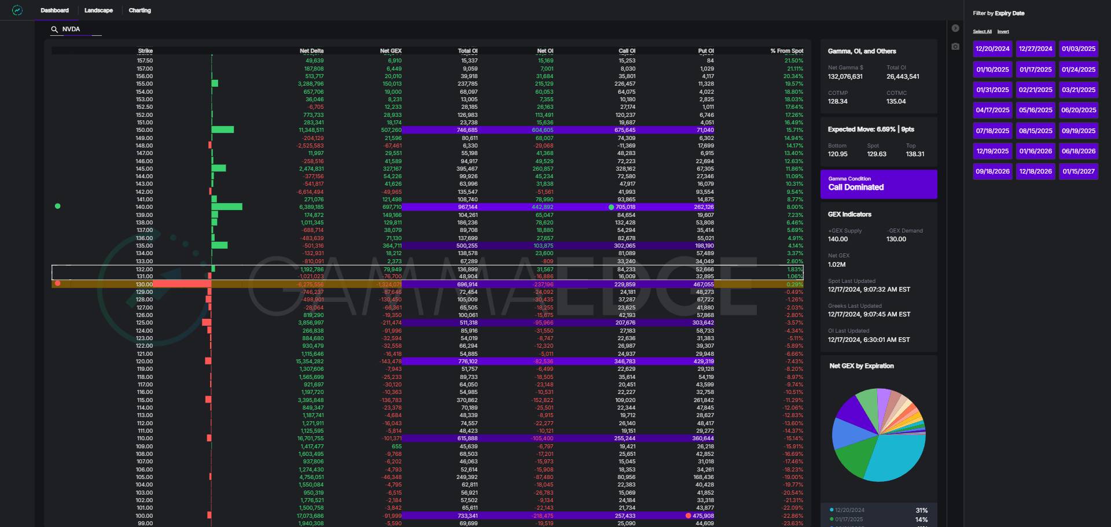Open the Dashboard tab

click(x=54, y=10)
